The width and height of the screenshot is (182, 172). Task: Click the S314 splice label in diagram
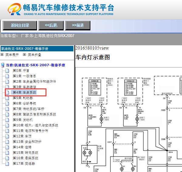coord(170,152)
